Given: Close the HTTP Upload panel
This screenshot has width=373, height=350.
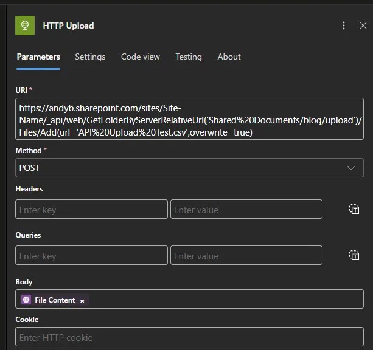Looking at the screenshot, I should [363, 26].
